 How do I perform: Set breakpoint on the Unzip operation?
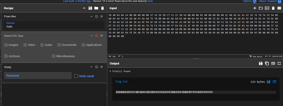[x=102, y=67]
